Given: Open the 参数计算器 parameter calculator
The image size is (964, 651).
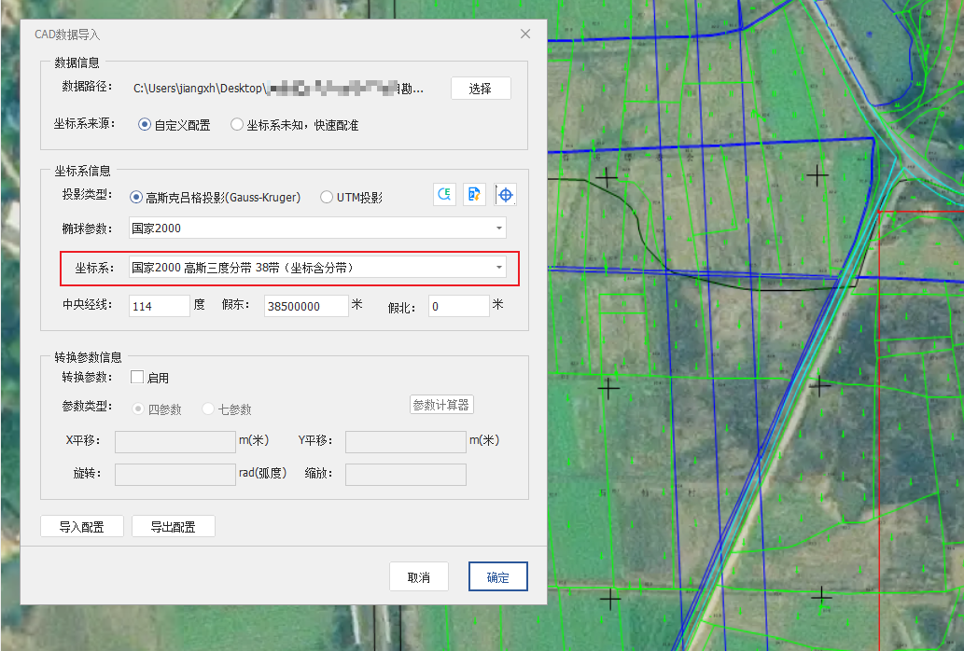Looking at the screenshot, I should [442, 405].
